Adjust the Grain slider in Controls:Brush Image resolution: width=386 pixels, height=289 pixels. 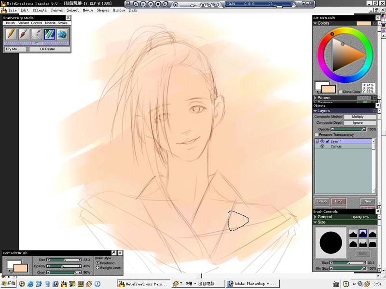point(64,273)
